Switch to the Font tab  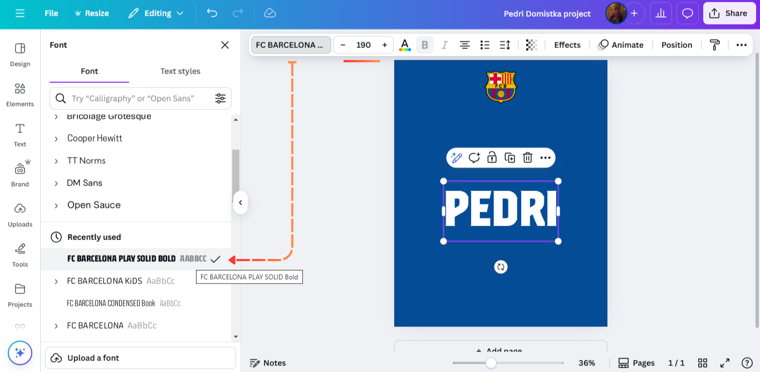point(89,71)
